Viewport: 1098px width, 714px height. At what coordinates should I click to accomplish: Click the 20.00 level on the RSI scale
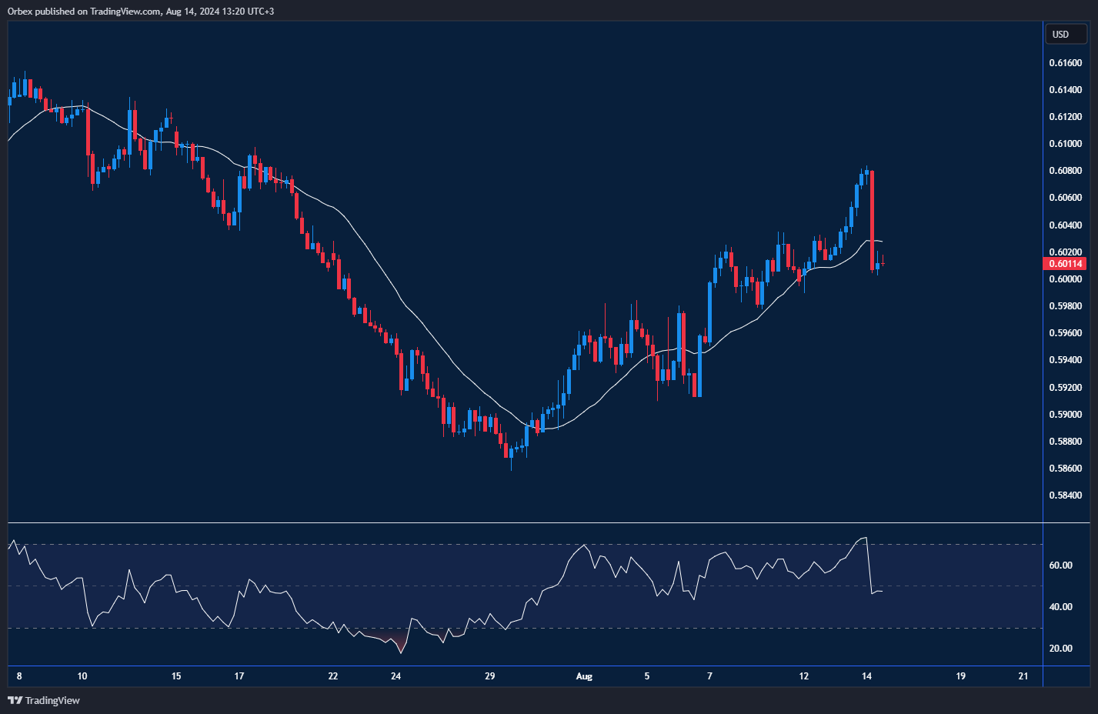1060,649
